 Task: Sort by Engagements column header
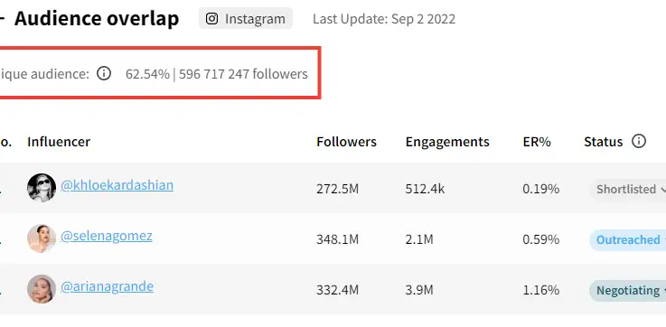[x=447, y=142]
